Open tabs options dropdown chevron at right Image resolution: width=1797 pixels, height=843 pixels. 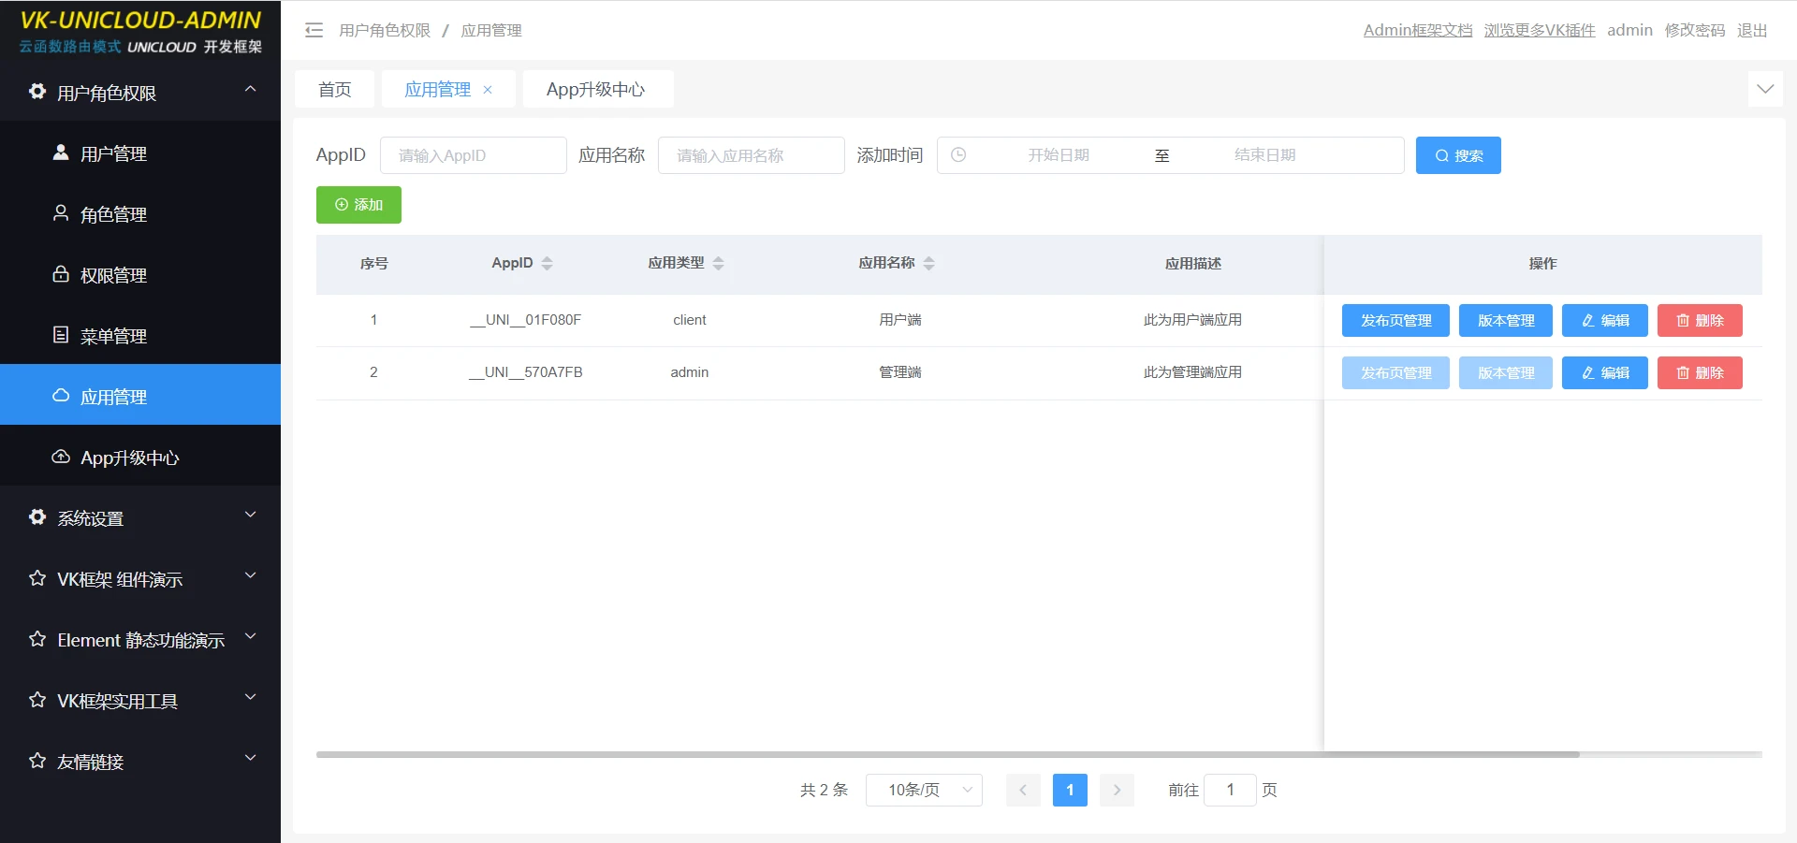pyautogui.click(x=1764, y=90)
